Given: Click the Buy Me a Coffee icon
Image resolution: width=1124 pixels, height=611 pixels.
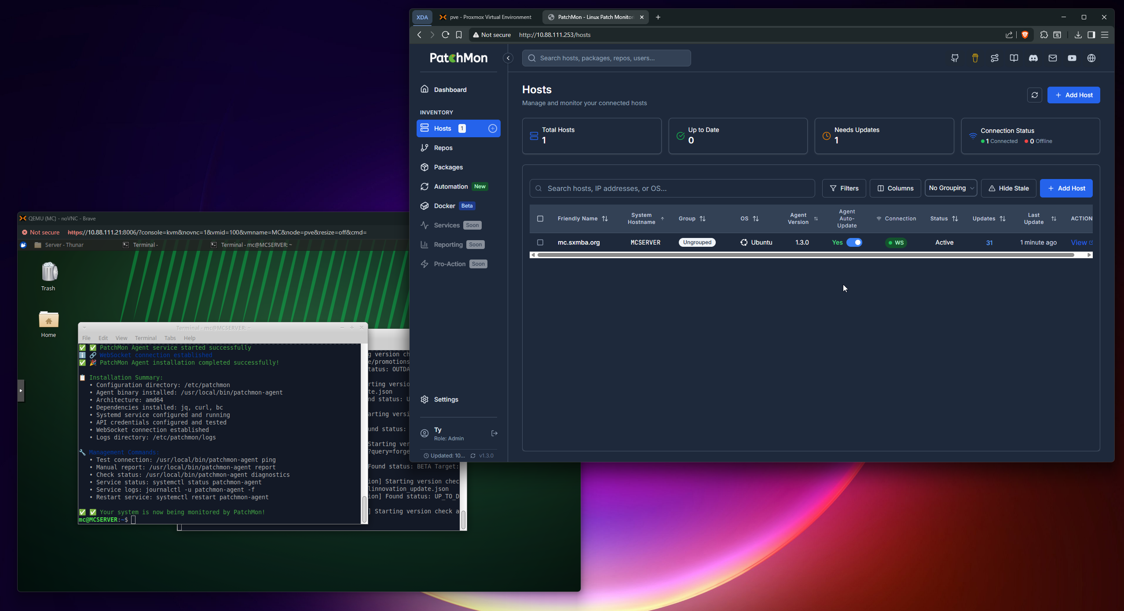Looking at the screenshot, I should (975, 58).
